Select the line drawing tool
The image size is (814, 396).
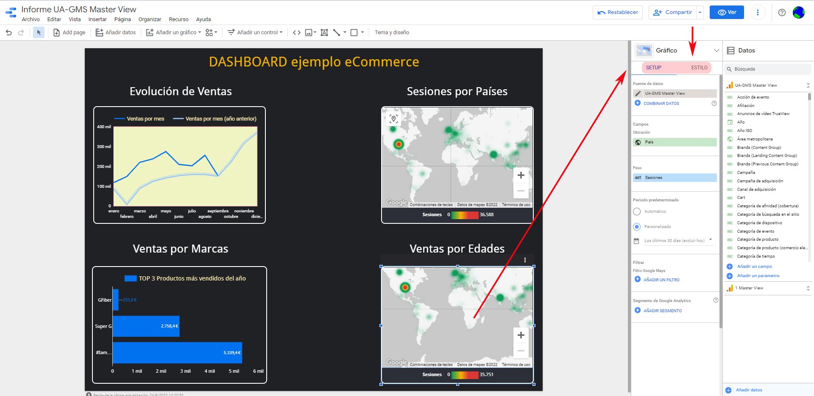click(x=337, y=33)
